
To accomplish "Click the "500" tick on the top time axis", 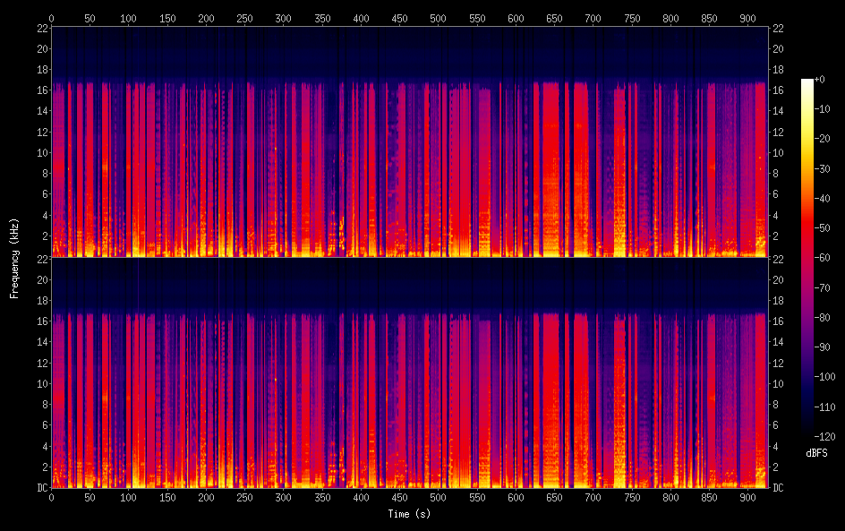I will 438,18.
